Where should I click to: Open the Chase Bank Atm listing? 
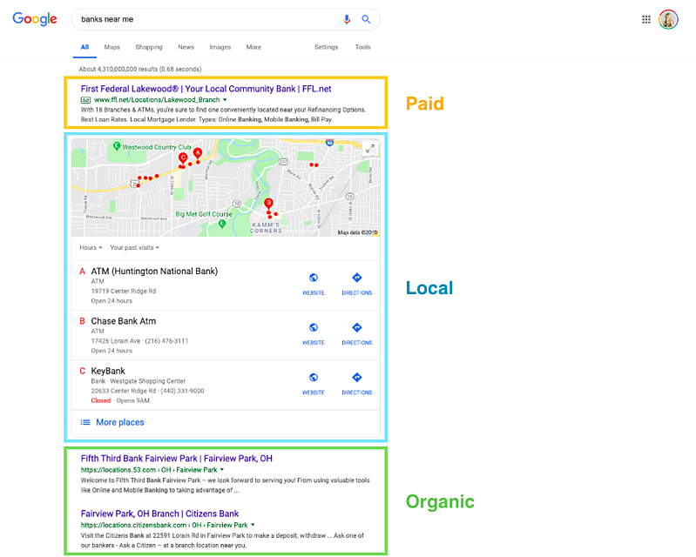tap(124, 321)
